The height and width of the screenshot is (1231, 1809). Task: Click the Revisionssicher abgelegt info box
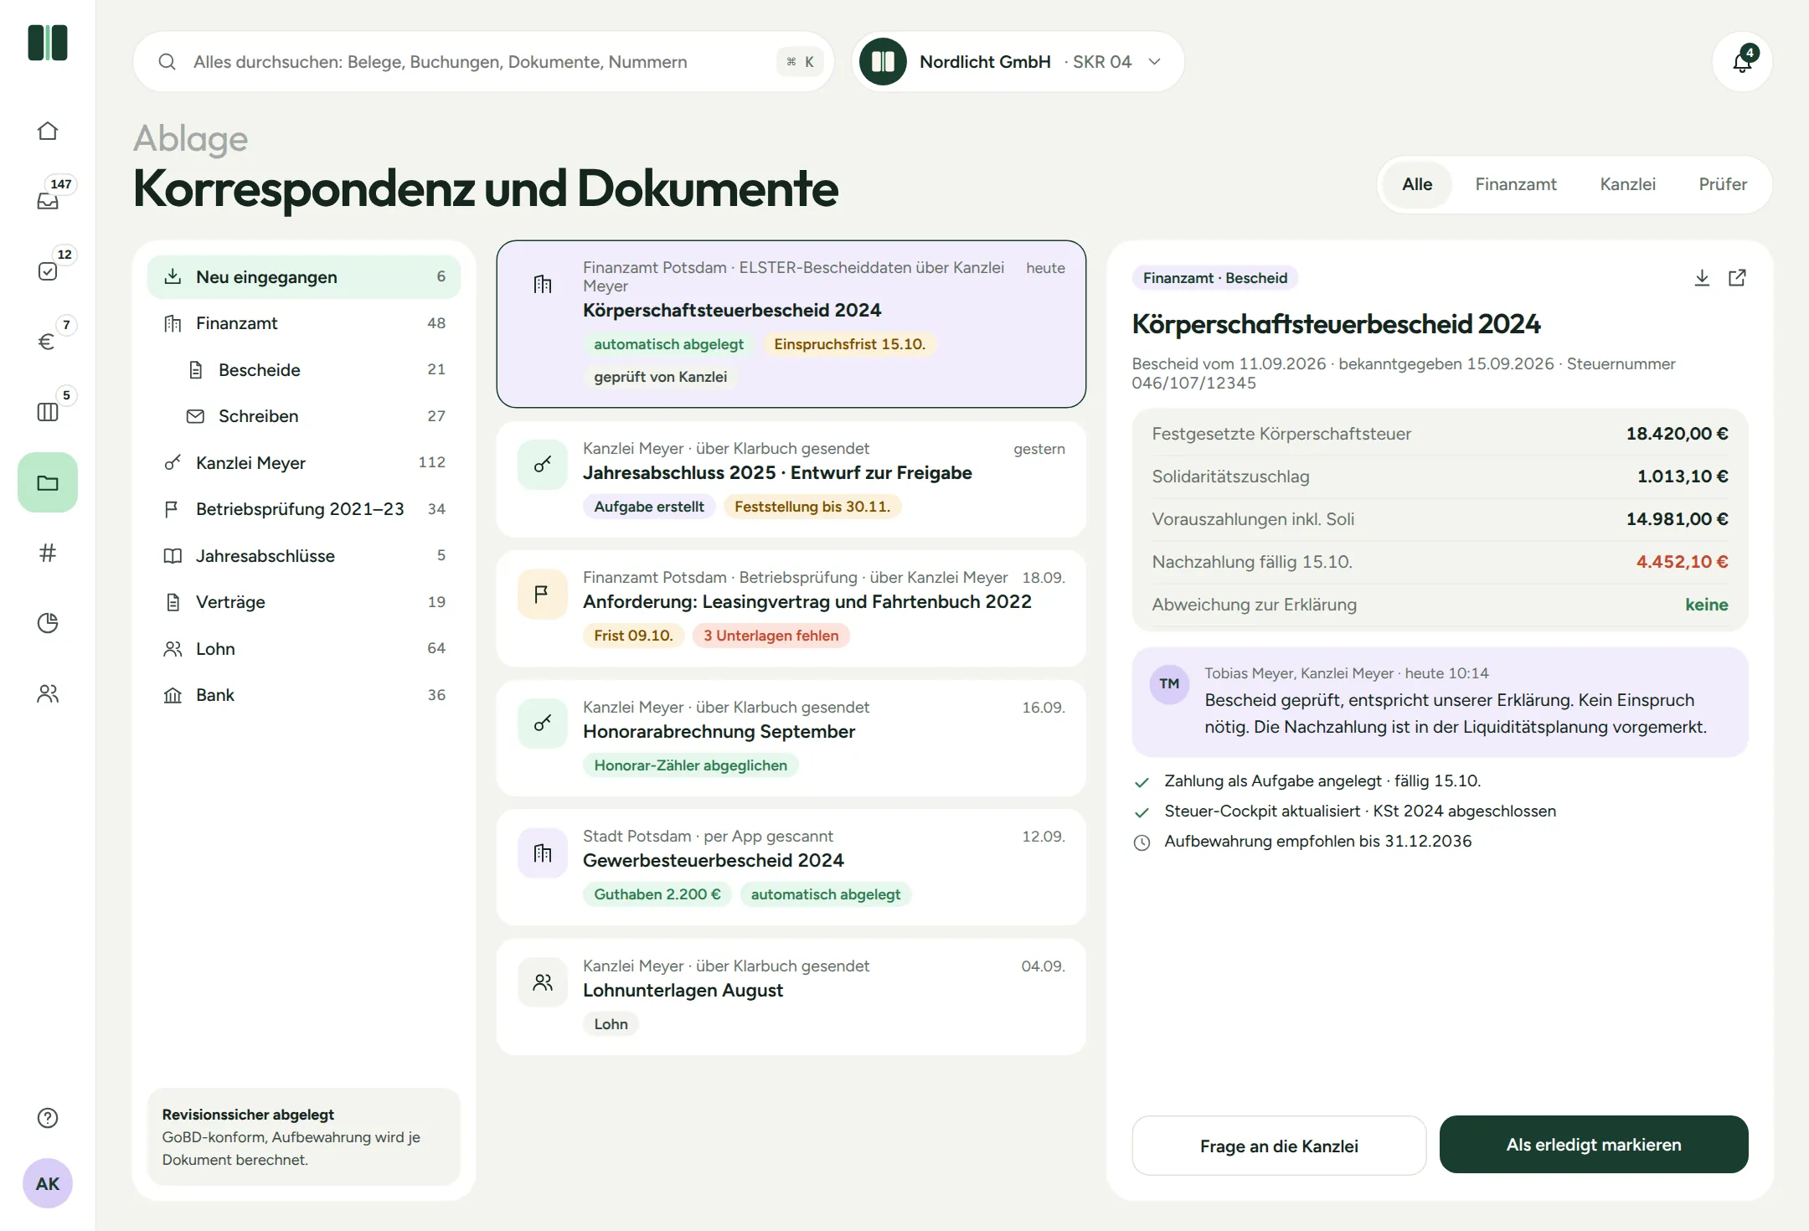tap(304, 1137)
